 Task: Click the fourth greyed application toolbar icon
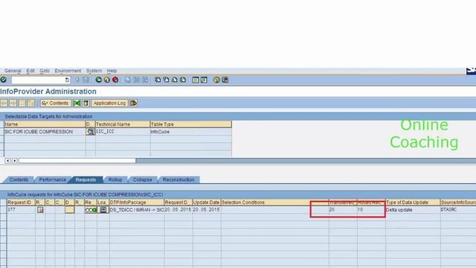tap(31, 103)
